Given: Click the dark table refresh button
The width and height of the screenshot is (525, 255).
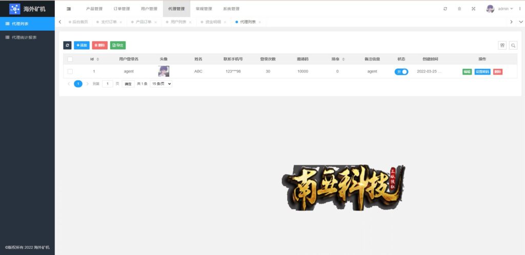Looking at the screenshot, I should point(67,45).
